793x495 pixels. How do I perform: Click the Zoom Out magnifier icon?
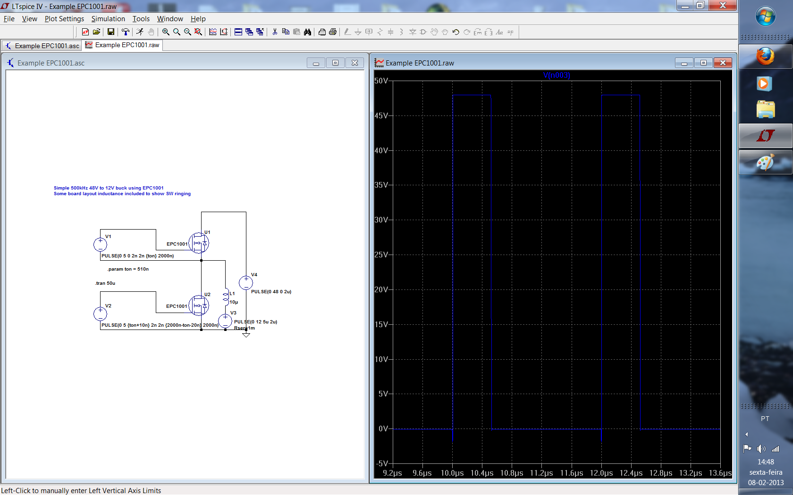(x=187, y=32)
